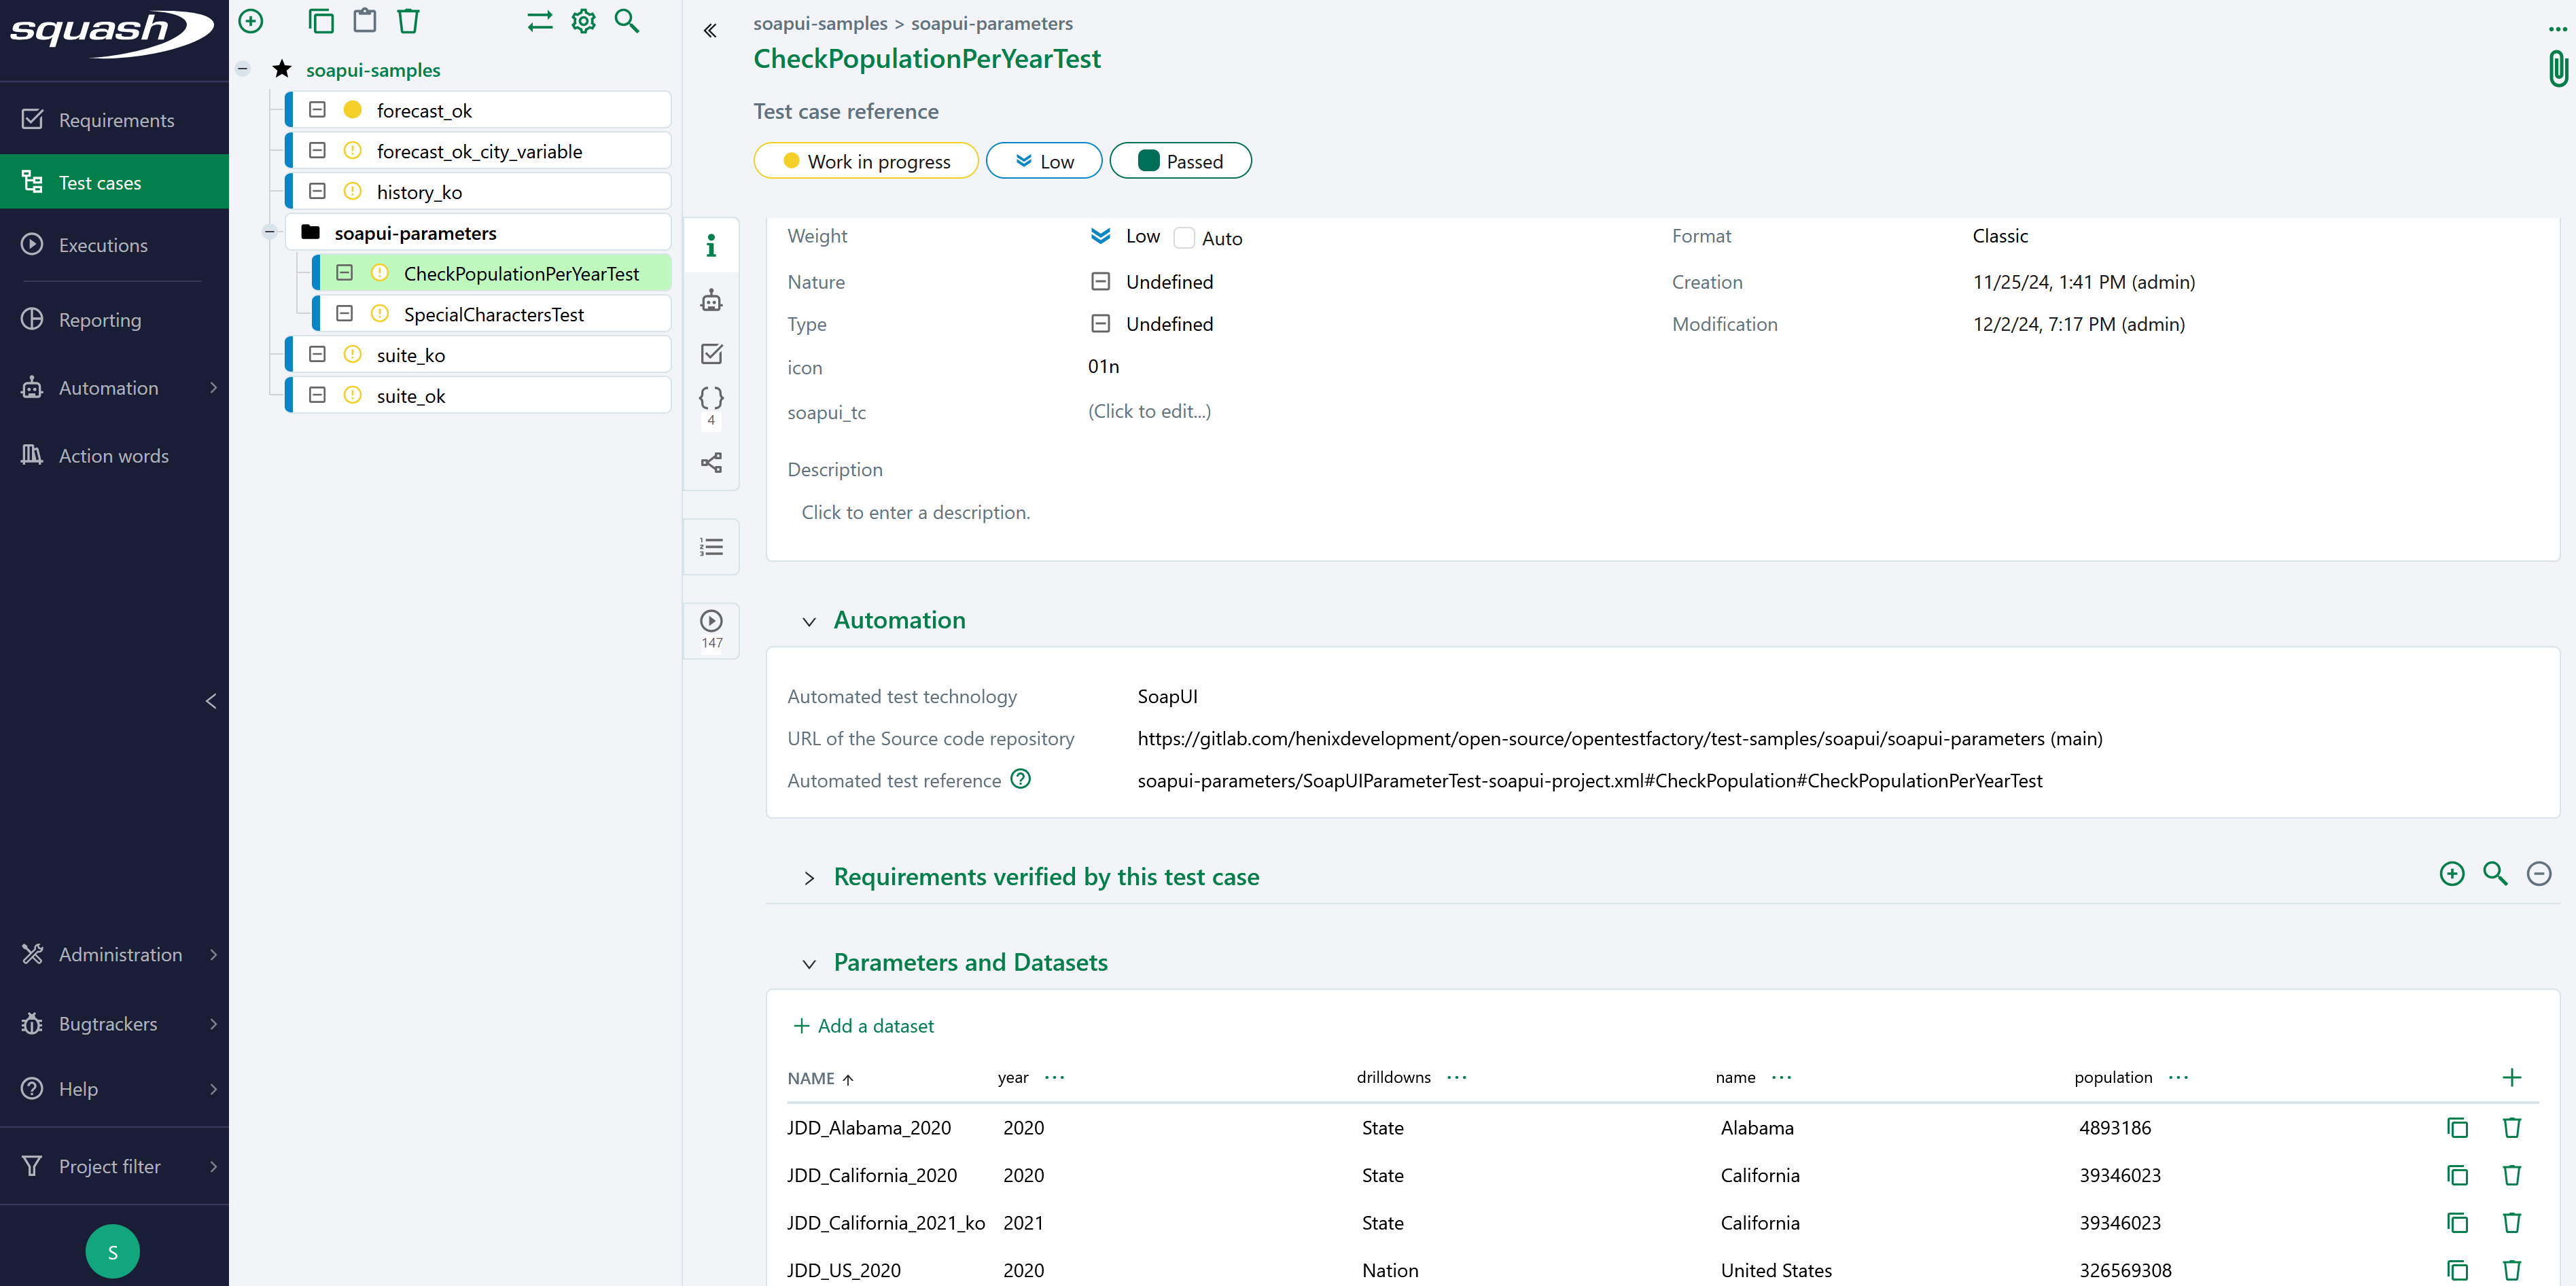Image resolution: width=2576 pixels, height=1286 pixels.
Task: Click the description field to enter a description
Action: tap(915, 511)
